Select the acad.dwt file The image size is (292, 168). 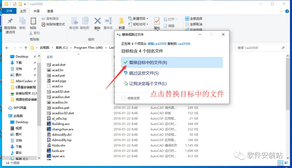point(59,65)
